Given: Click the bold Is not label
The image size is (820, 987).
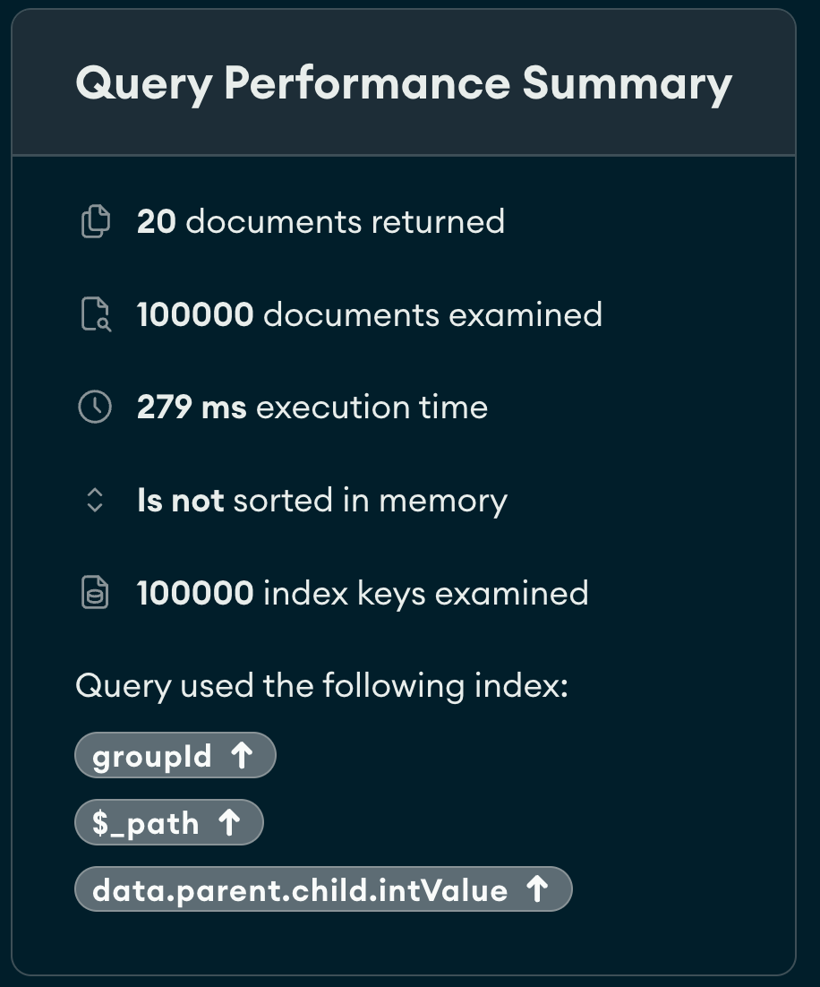Looking at the screenshot, I should [x=180, y=501].
